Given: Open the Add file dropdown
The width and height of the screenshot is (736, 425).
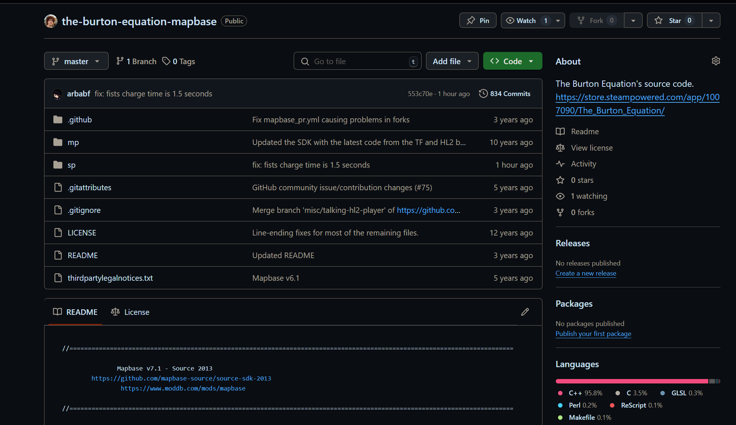Looking at the screenshot, I should click(452, 61).
